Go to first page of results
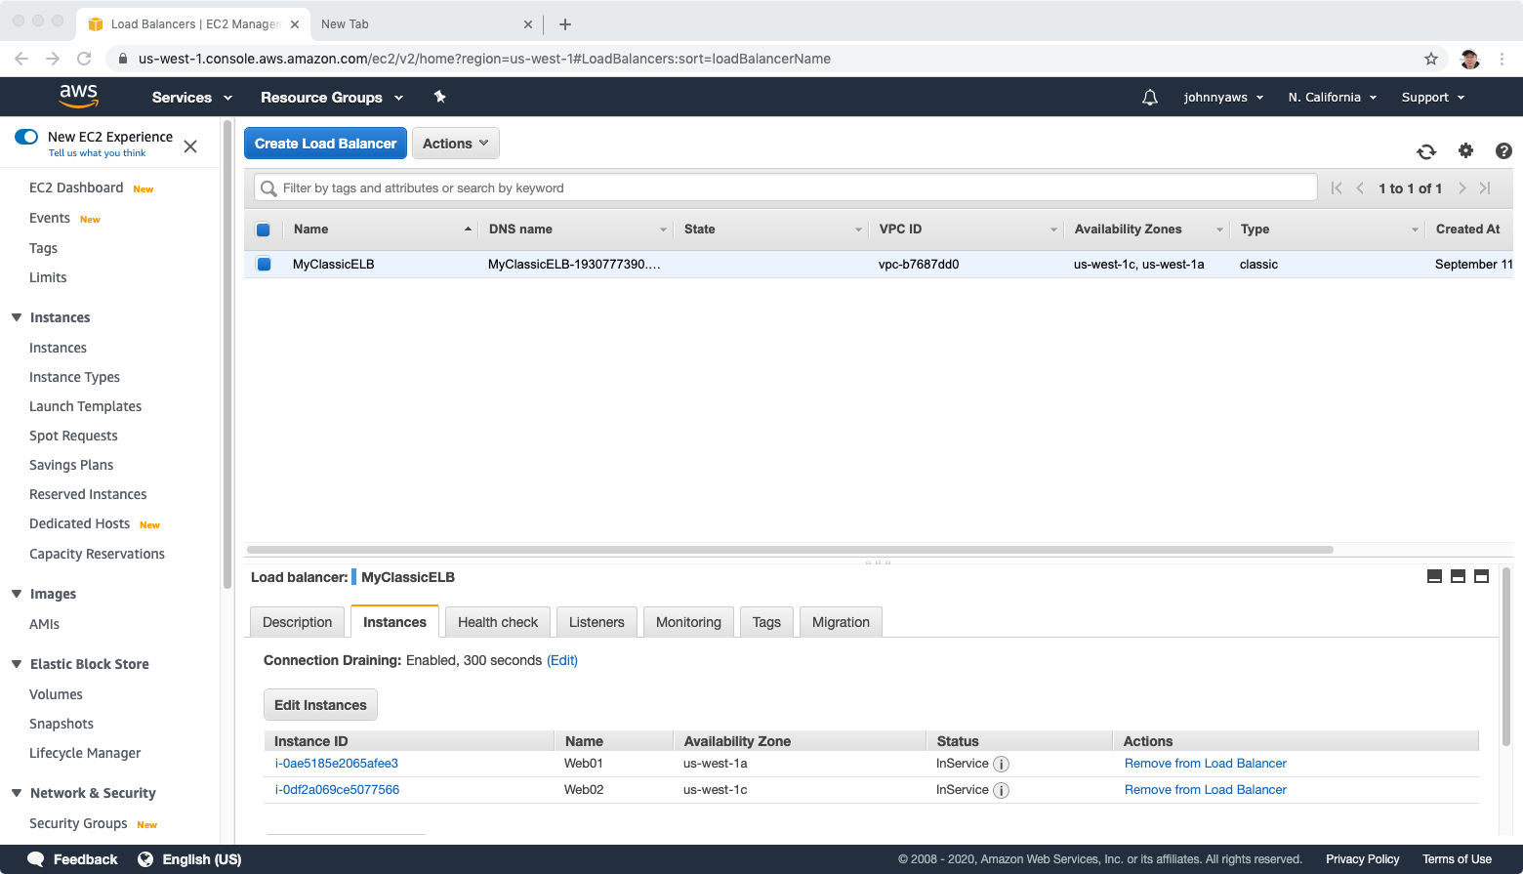 (x=1337, y=187)
